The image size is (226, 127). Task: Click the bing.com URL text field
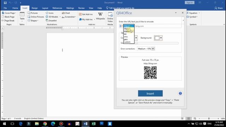[x=158, y=26]
